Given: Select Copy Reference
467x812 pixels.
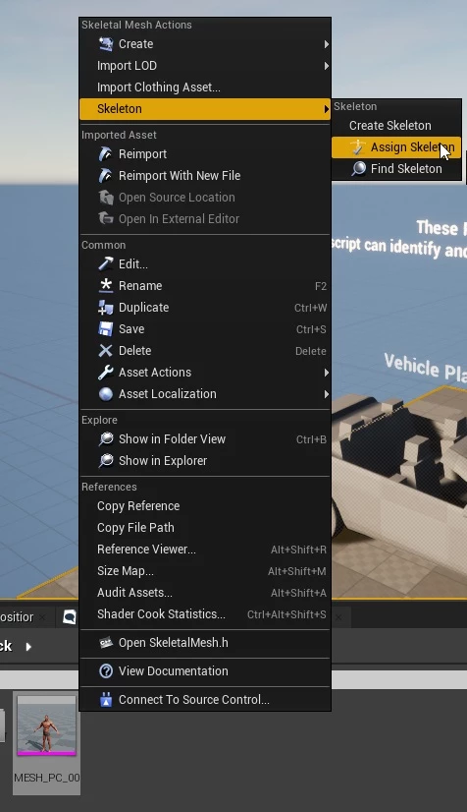Looking at the screenshot, I should pyautogui.click(x=205, y=506).
